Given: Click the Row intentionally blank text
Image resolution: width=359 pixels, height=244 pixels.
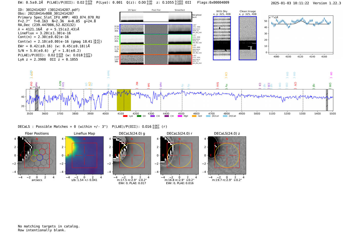Looking at the screenshot, I should pos(42,230).
